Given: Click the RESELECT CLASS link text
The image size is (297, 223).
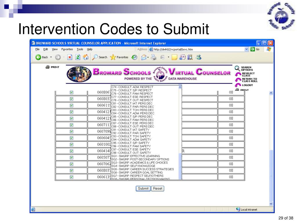Looking at the screenshot, I should tap(248, 74).
